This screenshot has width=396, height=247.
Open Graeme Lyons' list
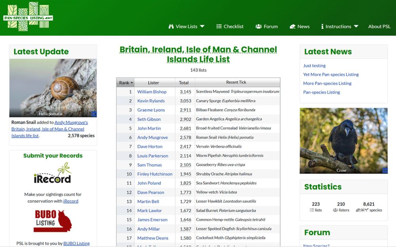151,110
